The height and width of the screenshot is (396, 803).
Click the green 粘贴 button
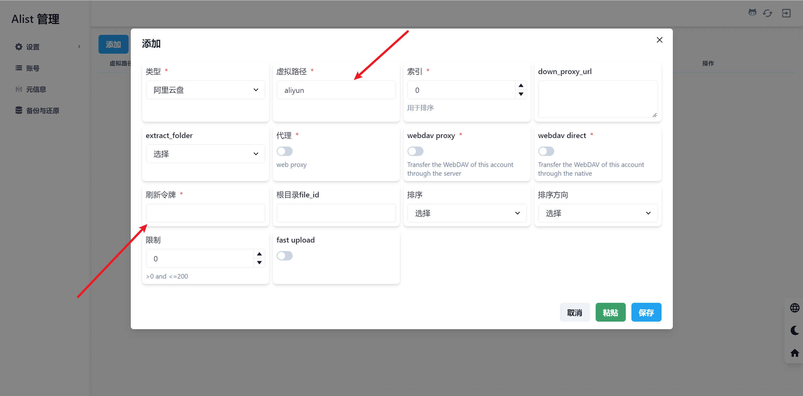pos(610,313)
